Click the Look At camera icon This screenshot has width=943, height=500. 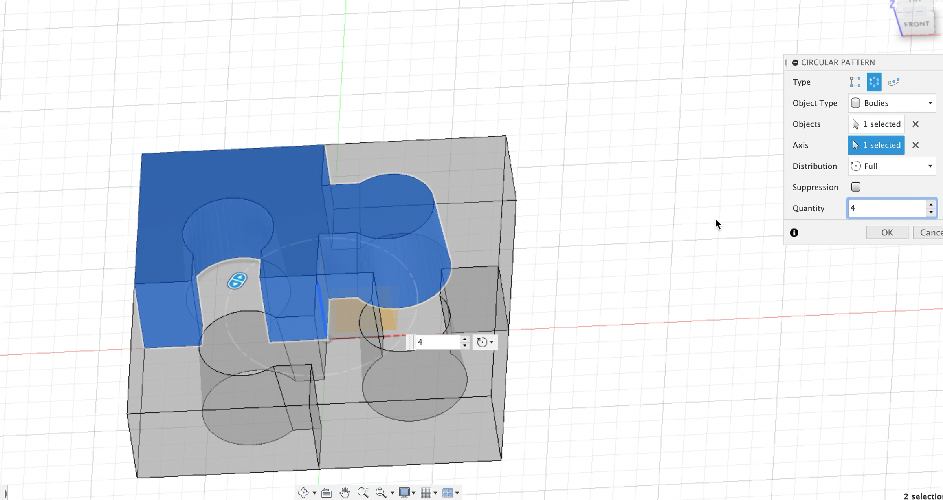[326, 493]
